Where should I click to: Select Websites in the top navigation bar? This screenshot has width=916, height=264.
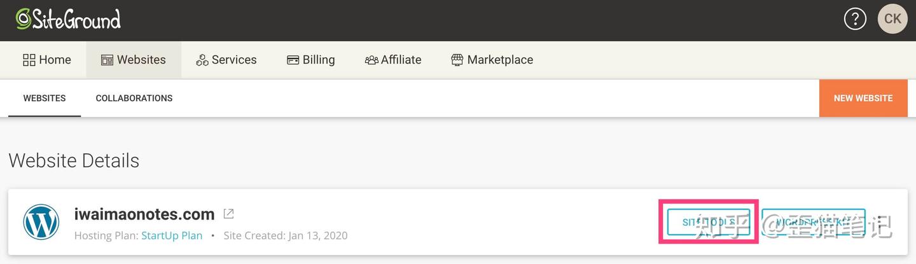[x=134, y=60]
